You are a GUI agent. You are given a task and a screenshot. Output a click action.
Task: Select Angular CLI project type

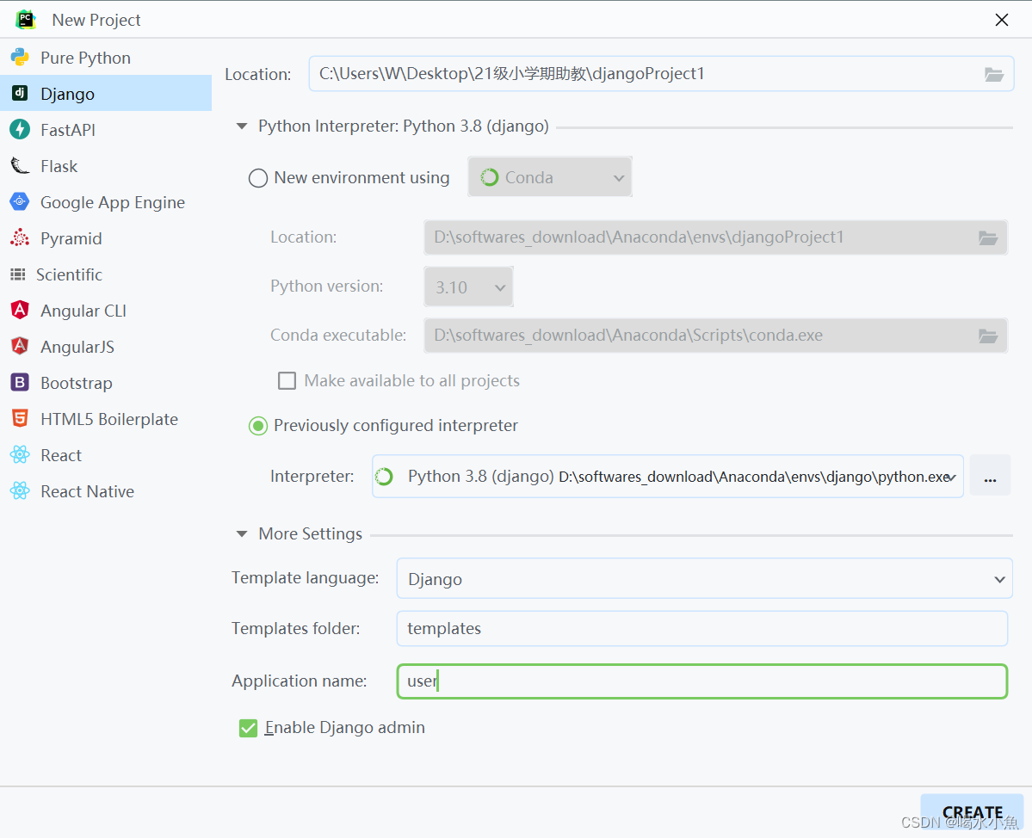click(x=105, y=311)
